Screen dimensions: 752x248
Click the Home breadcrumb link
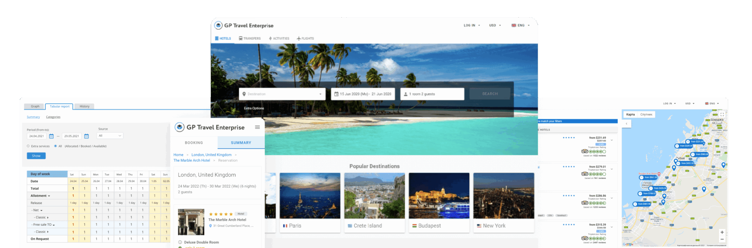click(178, 155)
